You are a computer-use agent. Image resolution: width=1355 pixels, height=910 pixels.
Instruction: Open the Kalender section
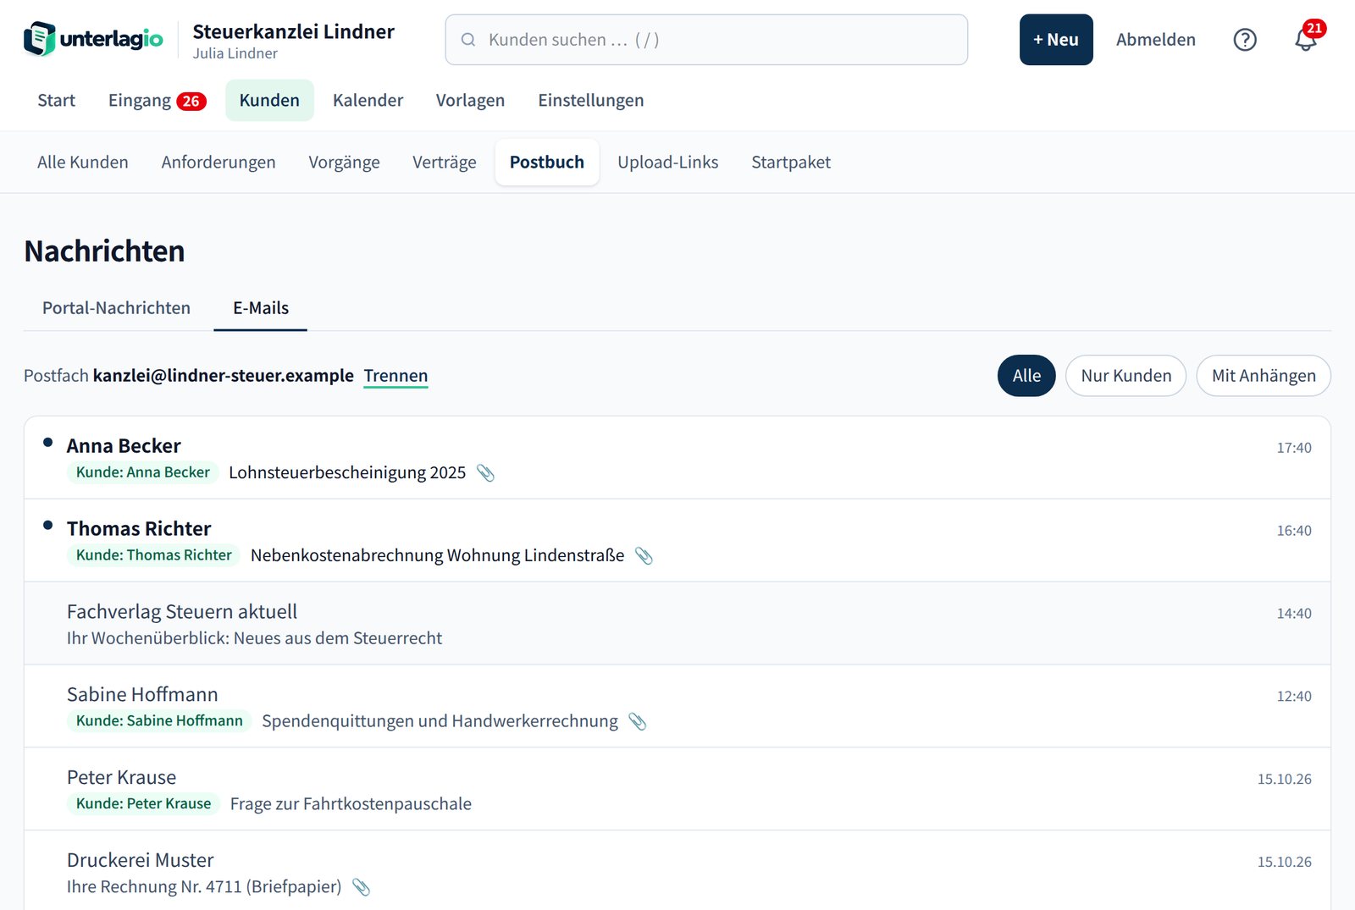[x=368, y=100]
